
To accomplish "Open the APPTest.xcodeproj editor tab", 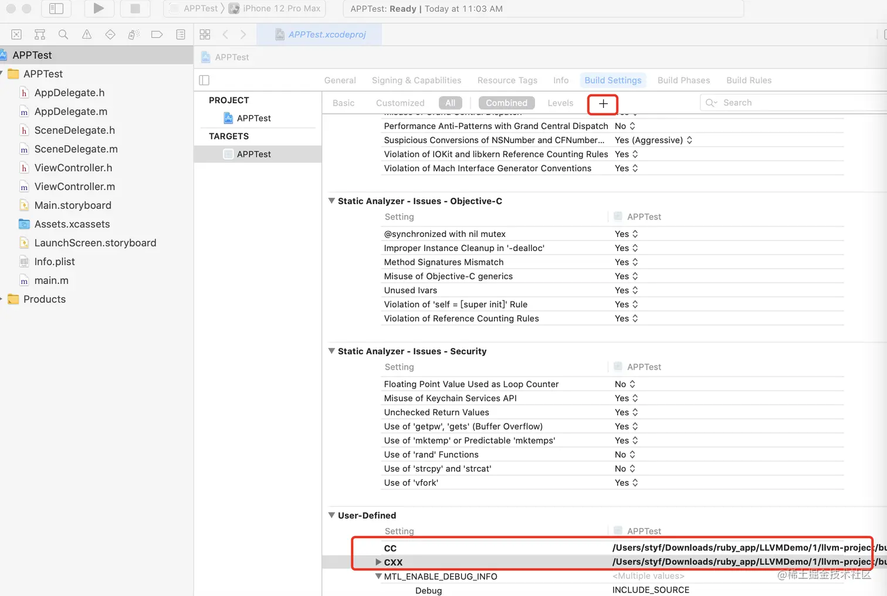I will 320,35.
